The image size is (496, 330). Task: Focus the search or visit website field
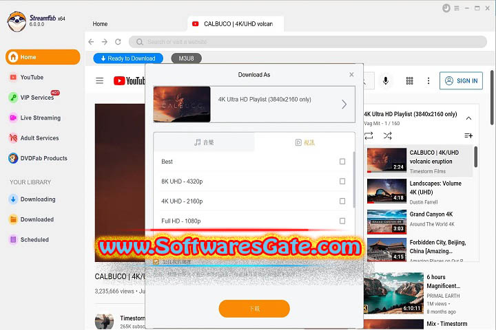(x=307, y=42)
